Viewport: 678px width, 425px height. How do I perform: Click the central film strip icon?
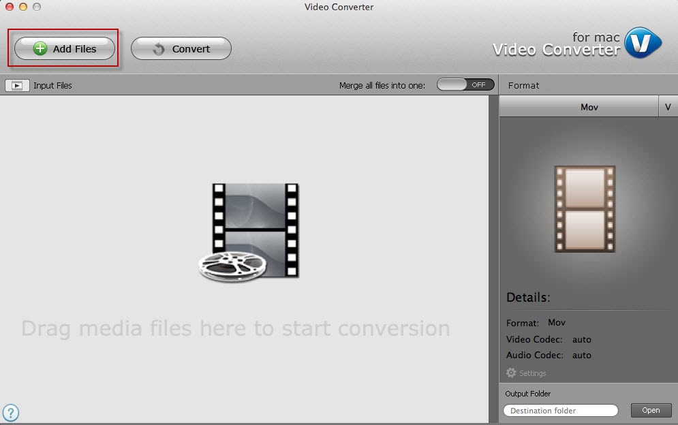[x=254, y=231]
